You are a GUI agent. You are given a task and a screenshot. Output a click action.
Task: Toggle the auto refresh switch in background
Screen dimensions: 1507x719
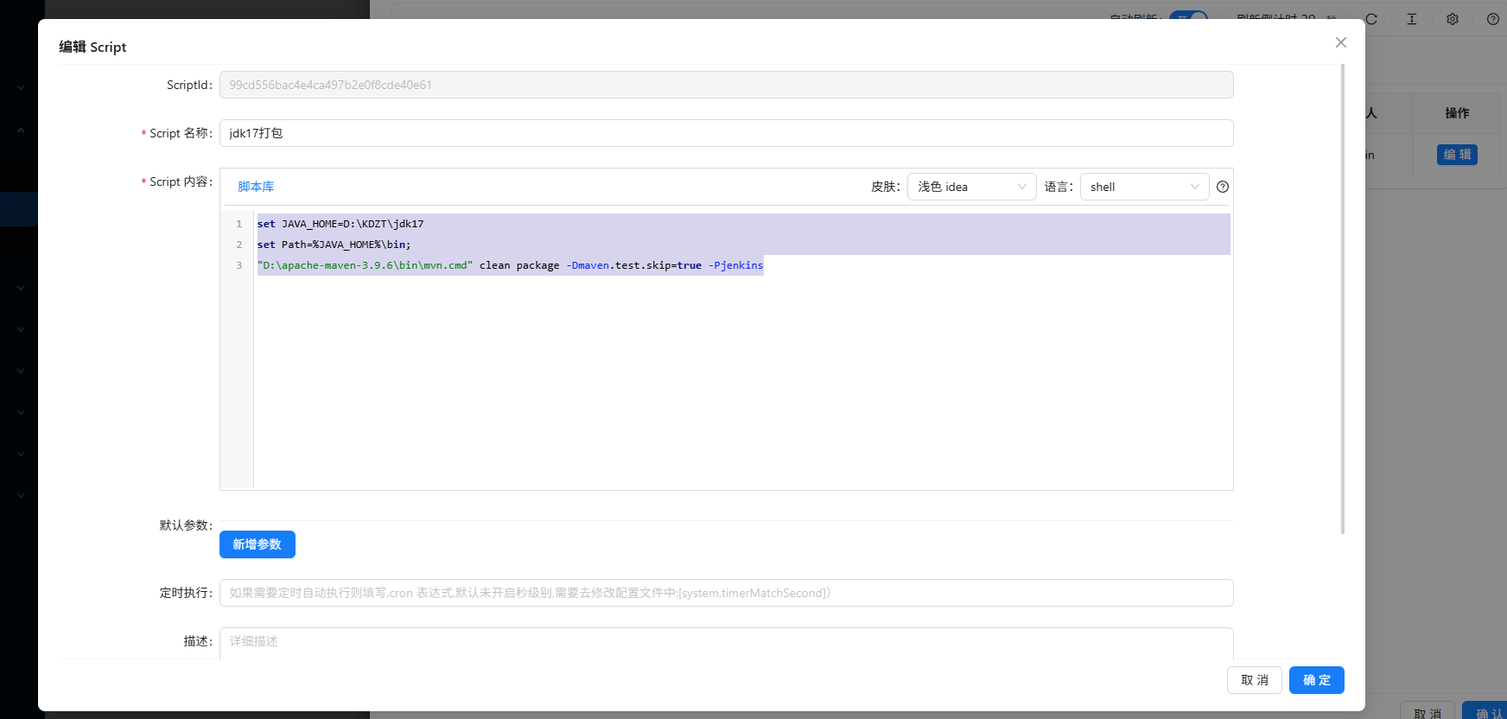1189,17
